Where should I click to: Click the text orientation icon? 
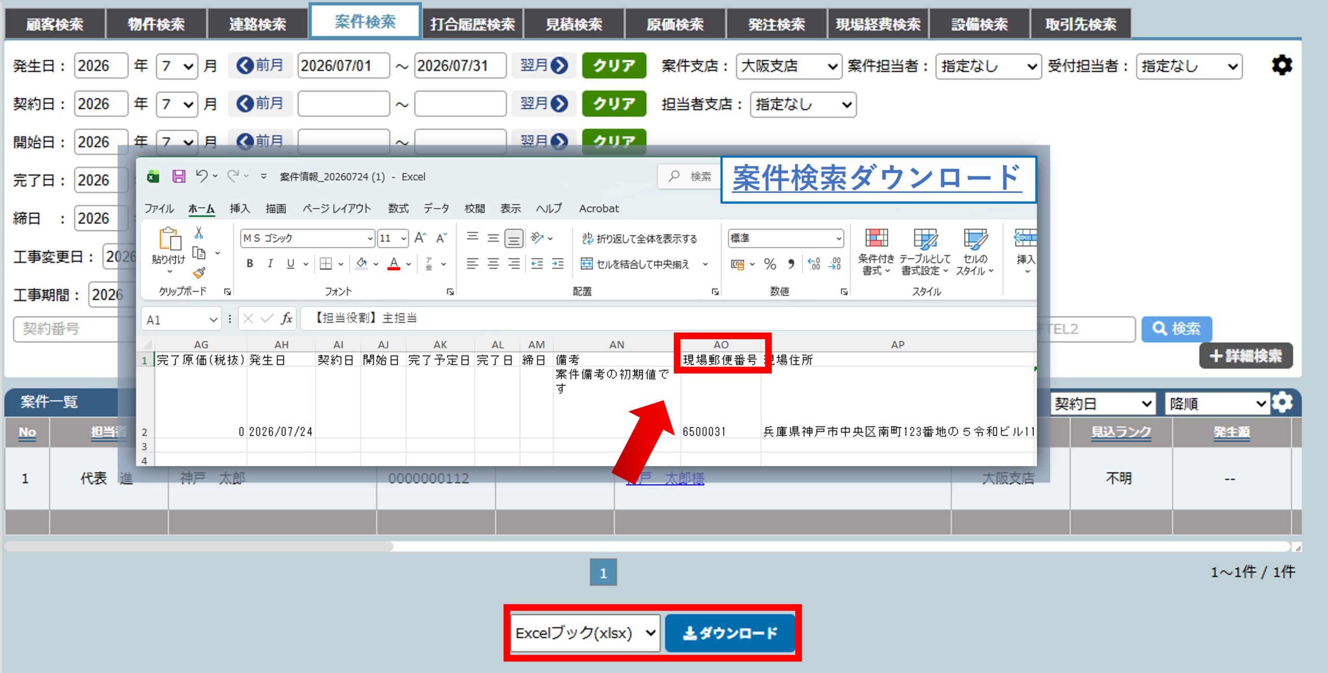(x=537, y=238)
